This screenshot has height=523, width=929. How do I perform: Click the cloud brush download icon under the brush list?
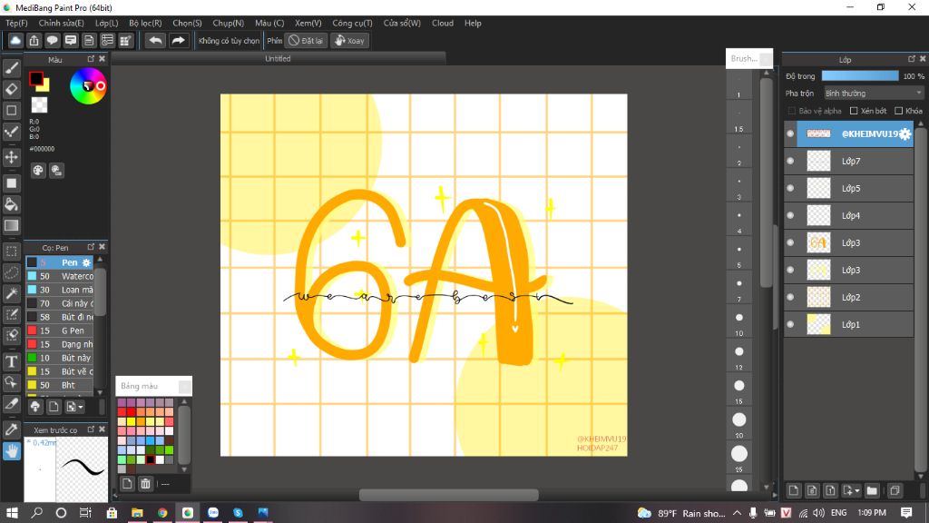pyautogui.click(x=35, y=406)
